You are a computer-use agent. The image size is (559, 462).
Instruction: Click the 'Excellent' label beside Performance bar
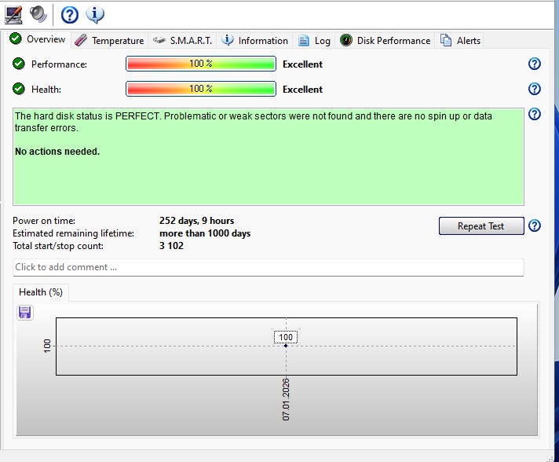302,64
